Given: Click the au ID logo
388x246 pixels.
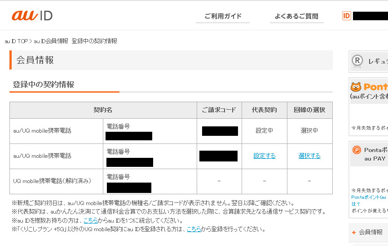Looking at the screenshot, I should (x=32, y=15).
